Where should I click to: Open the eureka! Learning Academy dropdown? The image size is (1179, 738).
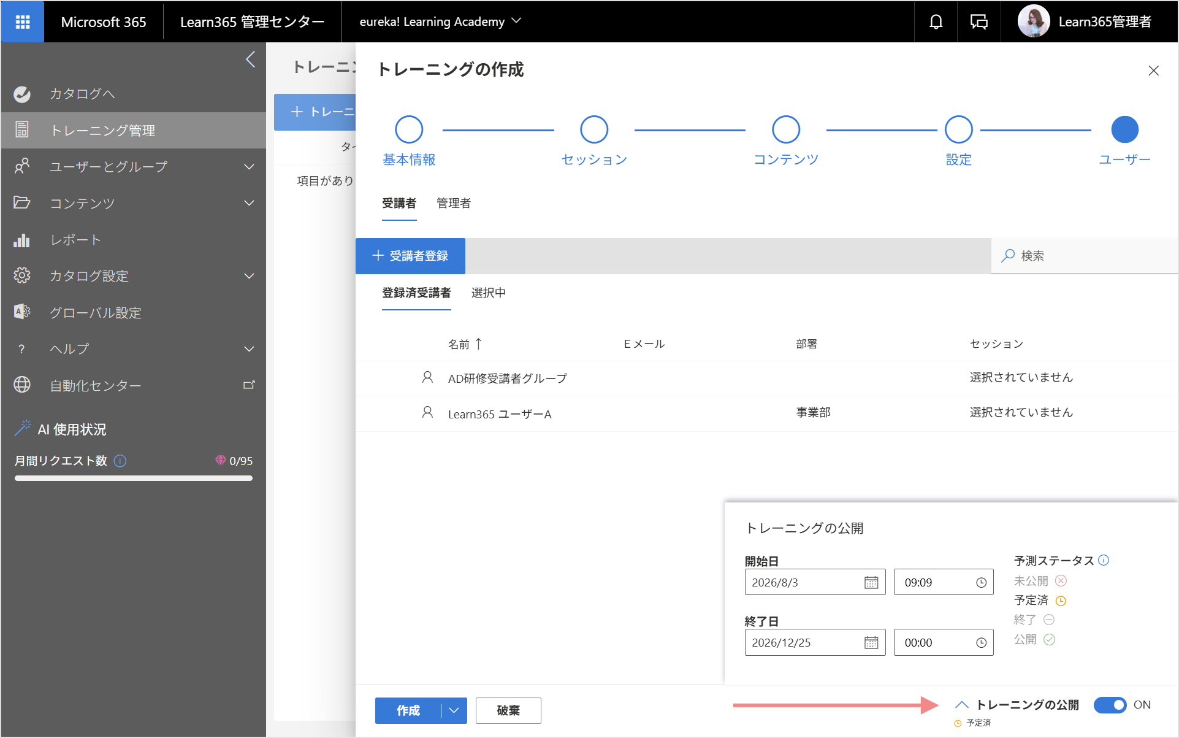[x=440, y=22]
